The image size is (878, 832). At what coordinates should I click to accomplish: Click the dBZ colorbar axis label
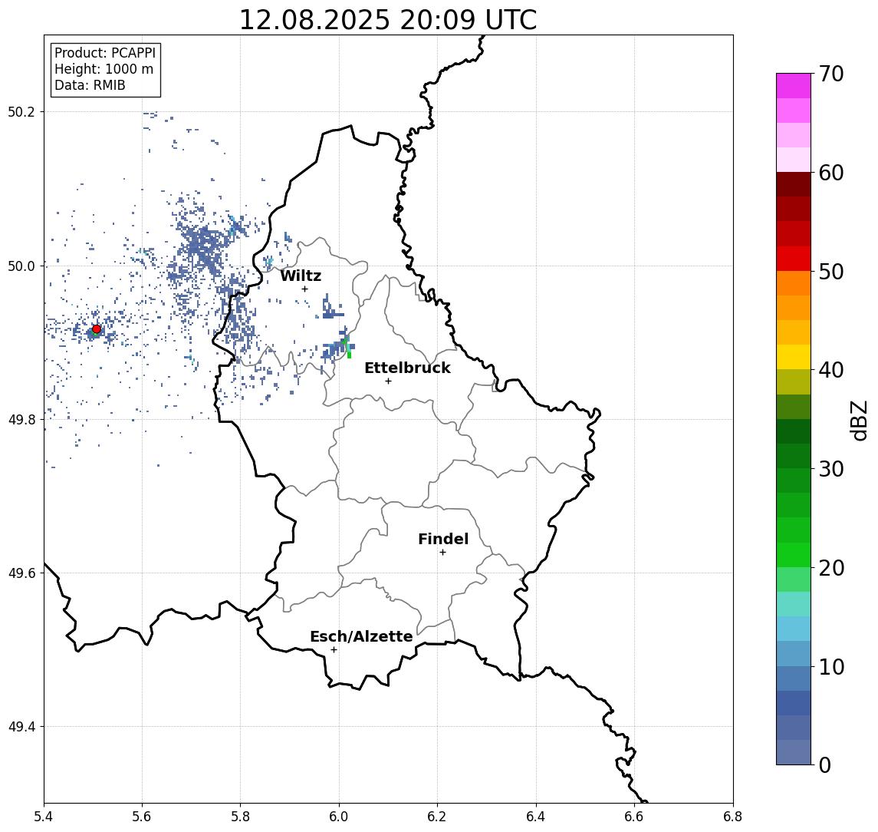pos(858,421)
